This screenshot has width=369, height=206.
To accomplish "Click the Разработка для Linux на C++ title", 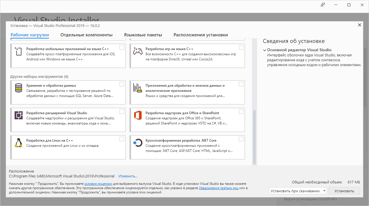I will (49, 140).
